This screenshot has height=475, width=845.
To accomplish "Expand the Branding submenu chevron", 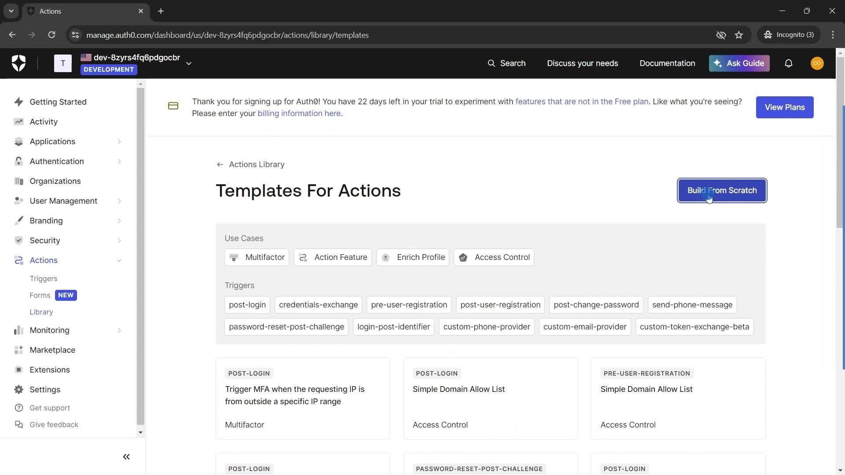I will click(119, 221).
